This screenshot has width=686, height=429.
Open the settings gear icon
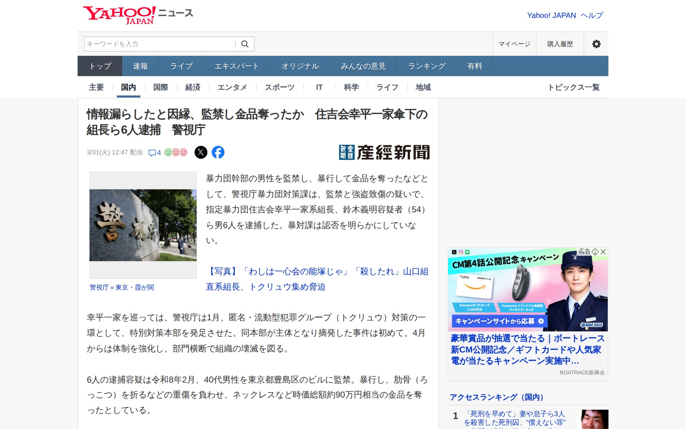(596, 44)
